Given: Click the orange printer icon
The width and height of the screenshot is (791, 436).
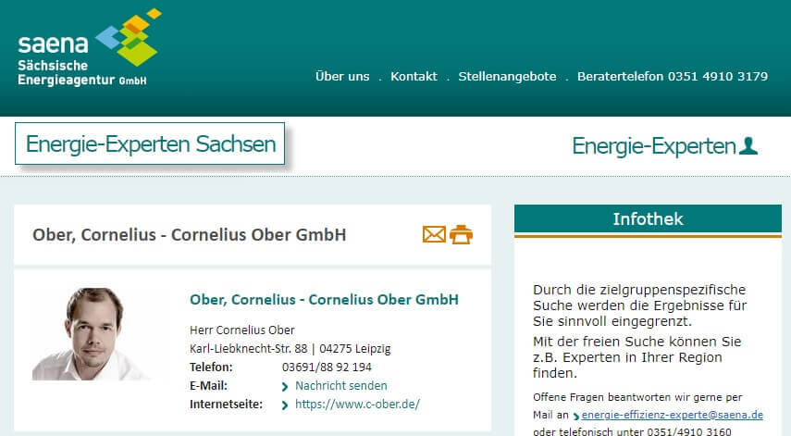Looking at the screenshot, I should click(x=461, y=234).
